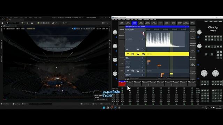Click the CHOOSE CUE STACK soft button
This screenshot has height=125, width=223.
pyautogui.click(x=147, y=23)
